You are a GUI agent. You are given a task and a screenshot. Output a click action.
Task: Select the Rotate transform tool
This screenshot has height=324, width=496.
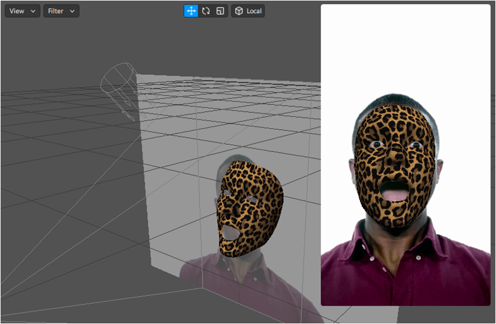206,11
